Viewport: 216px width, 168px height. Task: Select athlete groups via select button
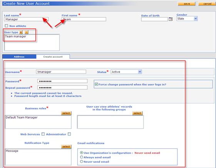point(137,113)
